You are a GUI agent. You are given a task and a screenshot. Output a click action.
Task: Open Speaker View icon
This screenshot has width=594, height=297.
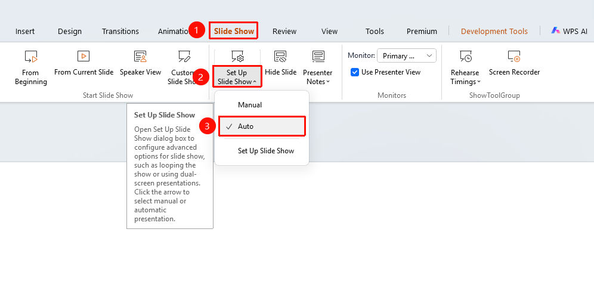pyautogui.click(x=140, y=57)
